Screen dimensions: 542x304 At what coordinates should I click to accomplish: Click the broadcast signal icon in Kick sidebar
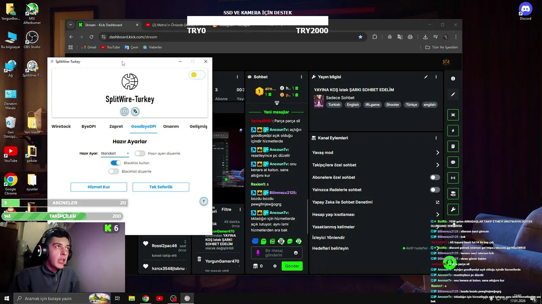453,178
